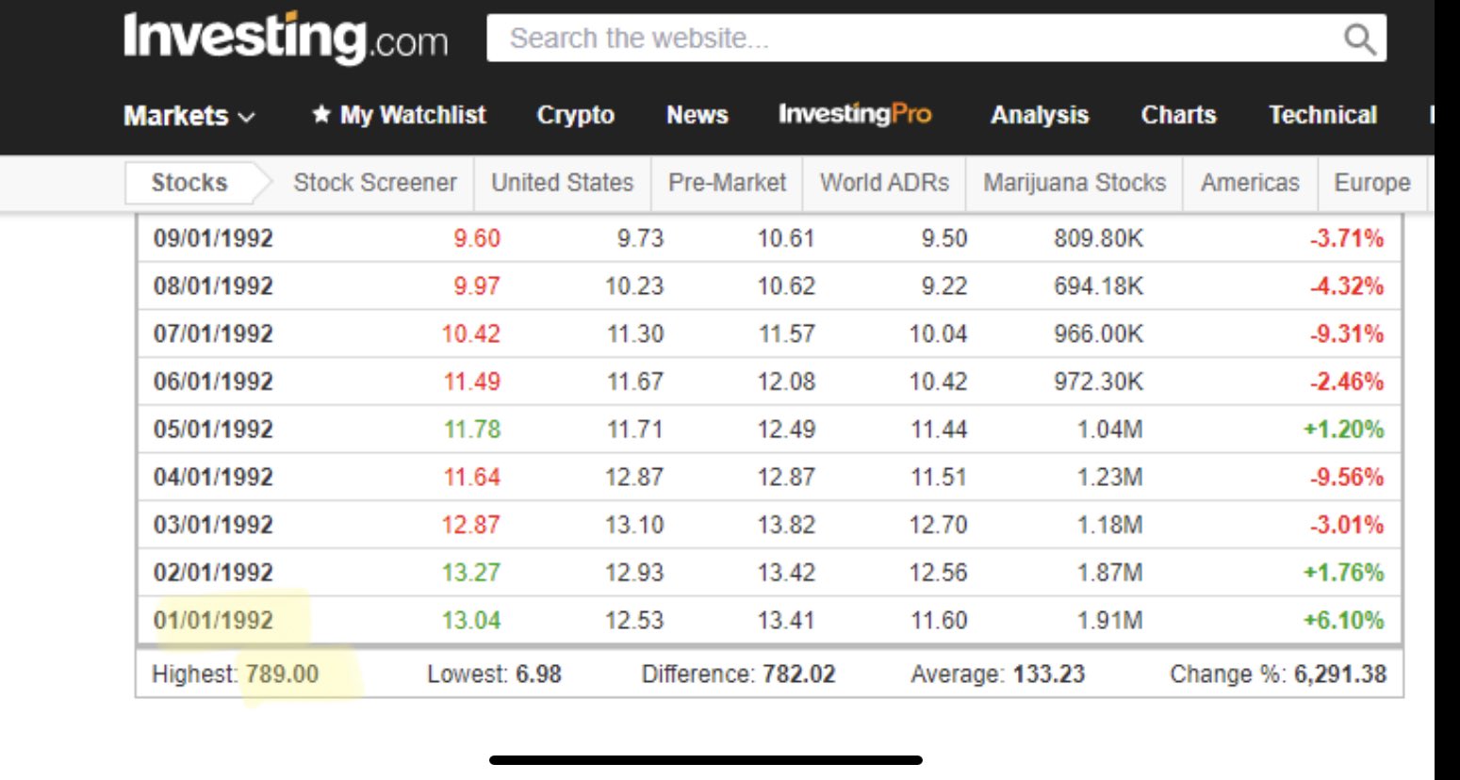This screenshot has width=1460, height=780.
Task: Select the Technical menu item
Action: click(x=1322, y=115)
